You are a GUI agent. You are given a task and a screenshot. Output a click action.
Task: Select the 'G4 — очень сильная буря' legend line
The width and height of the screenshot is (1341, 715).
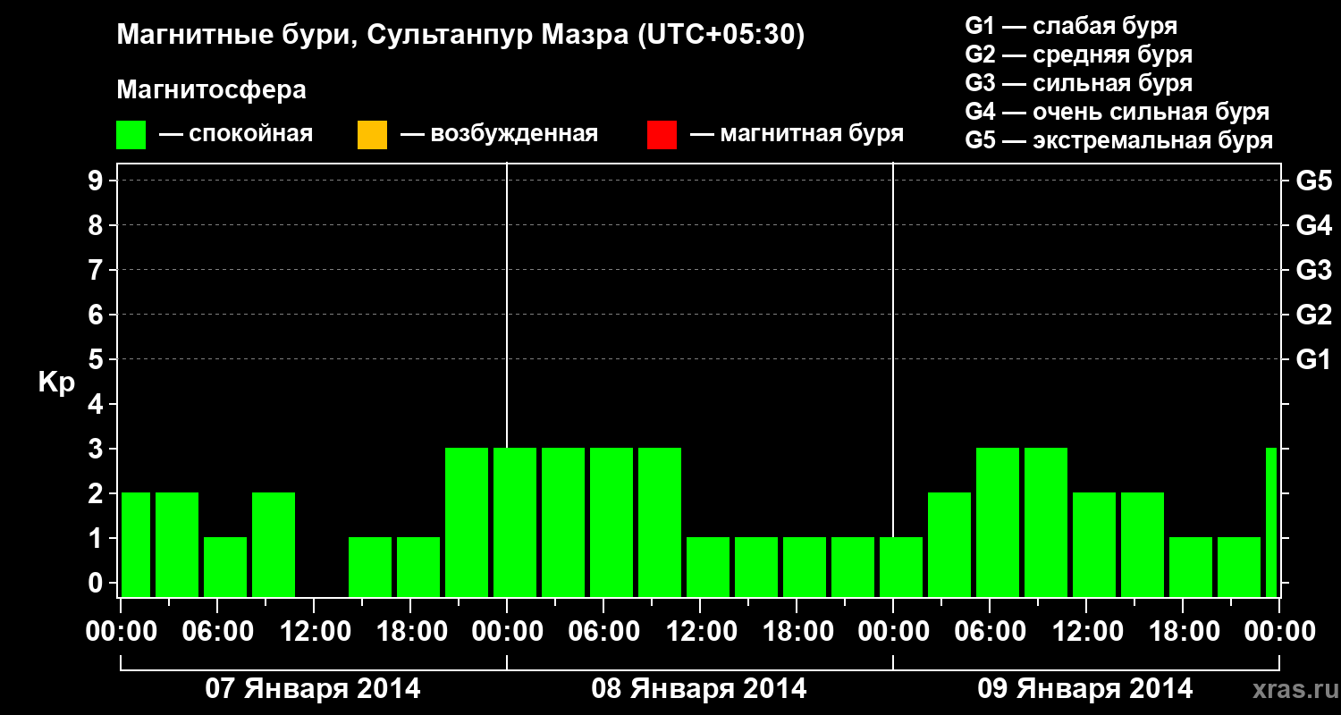[x=1117, y=112]
